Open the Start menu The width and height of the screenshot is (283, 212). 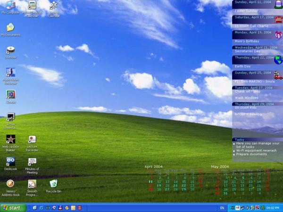coord(13,208)
